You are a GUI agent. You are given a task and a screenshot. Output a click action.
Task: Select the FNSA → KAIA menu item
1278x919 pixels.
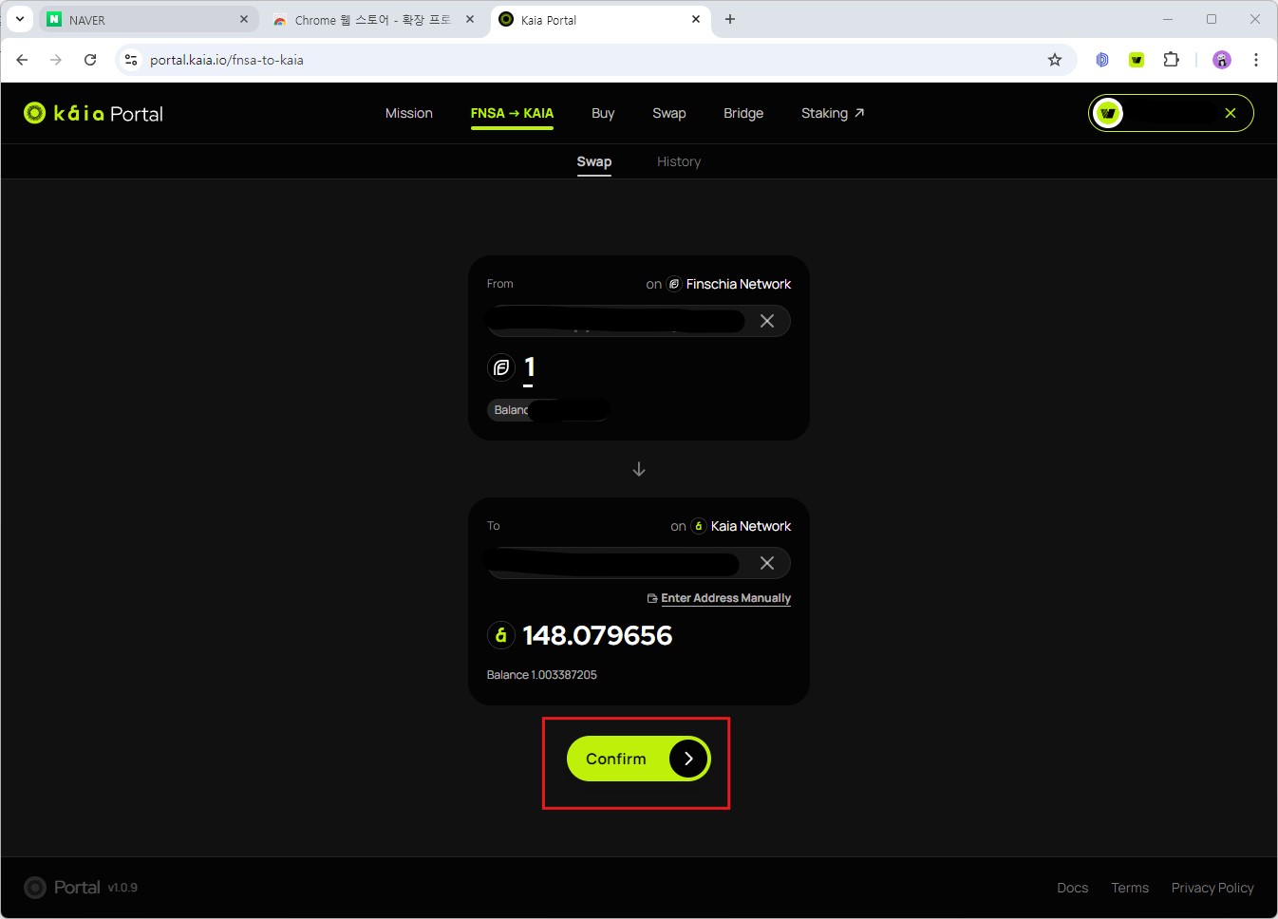click(x=512, y=113)
